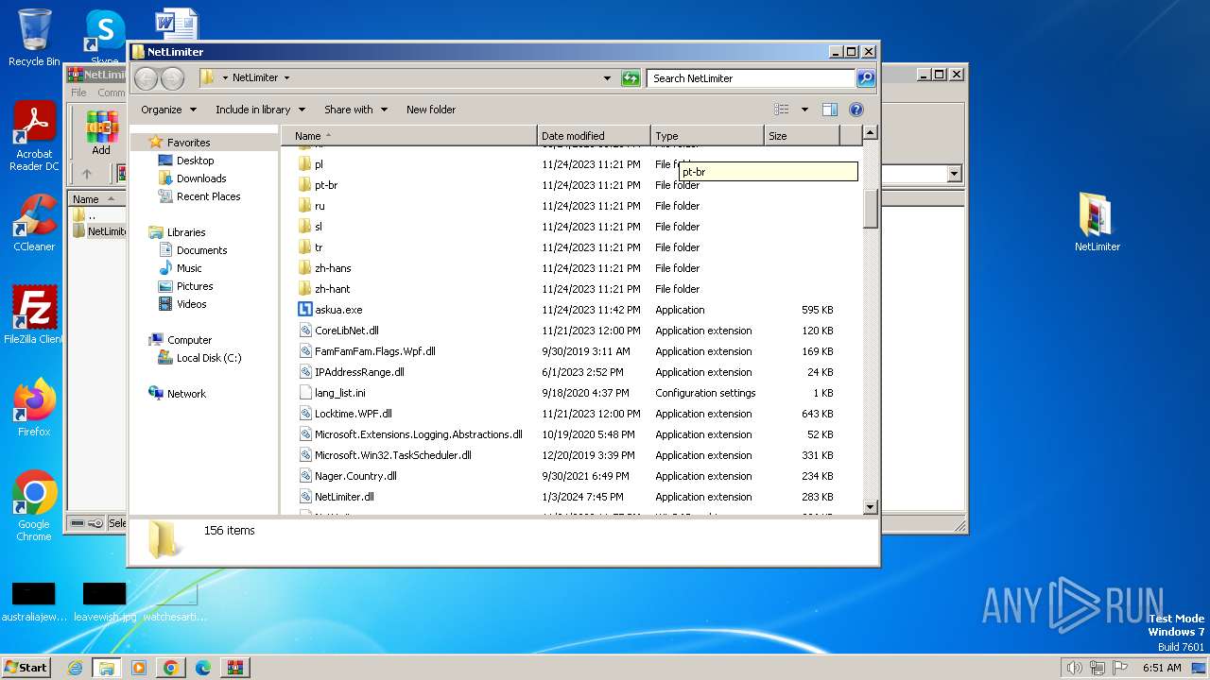Screen dimensions: 1210x680
Task: Launch Acrobat Reader DC from desktop
Action: coord(34,136)
